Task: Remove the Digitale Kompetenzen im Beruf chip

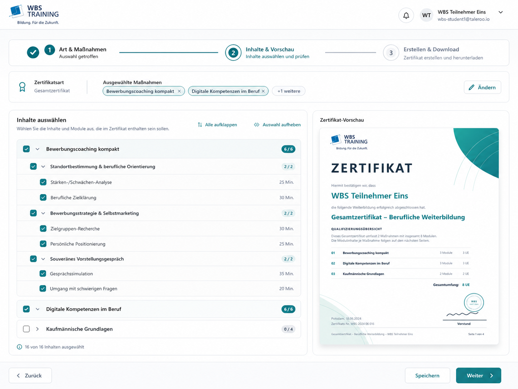Action: click(x=263, y=91)
